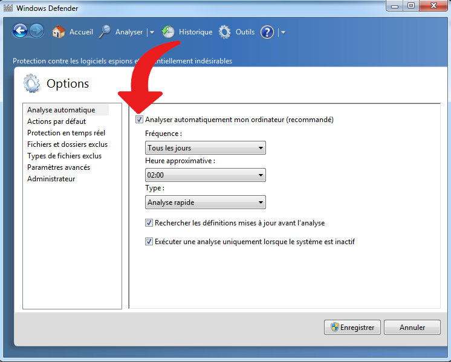451x362 pixels.
Task: Click the Windows Defender title bar icon
Action: [8, 8]
